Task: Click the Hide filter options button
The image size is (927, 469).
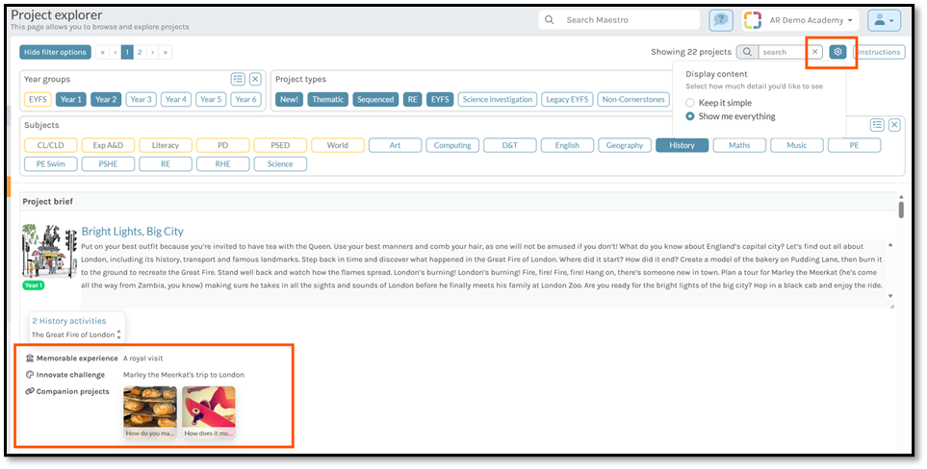Action: (55, 52)
